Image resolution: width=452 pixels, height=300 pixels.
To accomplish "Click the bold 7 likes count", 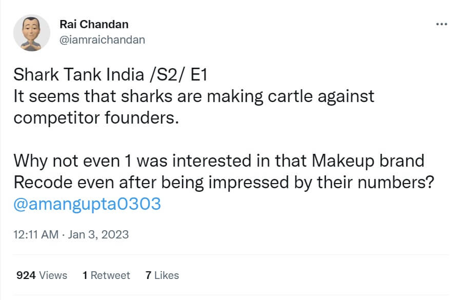I will pyautogui.click(x=148, y=275).
